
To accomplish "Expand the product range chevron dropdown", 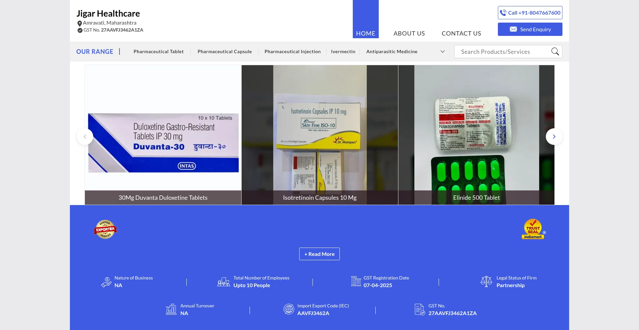I will 443,52.
